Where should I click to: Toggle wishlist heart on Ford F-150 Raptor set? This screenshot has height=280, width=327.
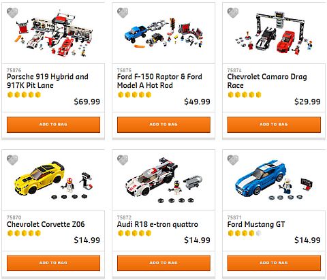[x=123, y=13]
